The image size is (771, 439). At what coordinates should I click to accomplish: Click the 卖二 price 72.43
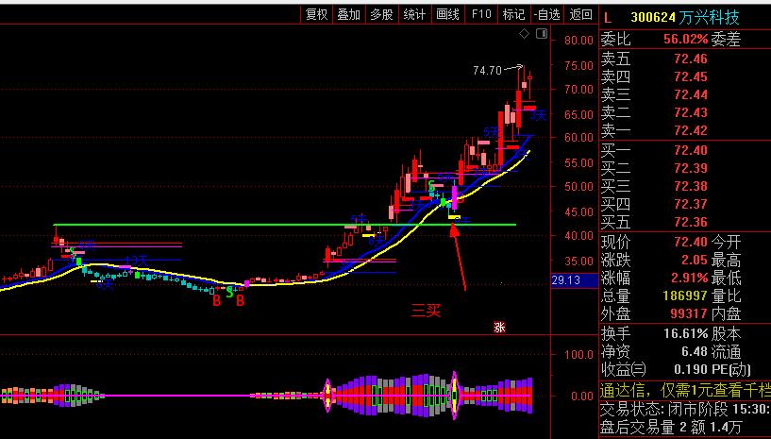click(x=691, y=112)
